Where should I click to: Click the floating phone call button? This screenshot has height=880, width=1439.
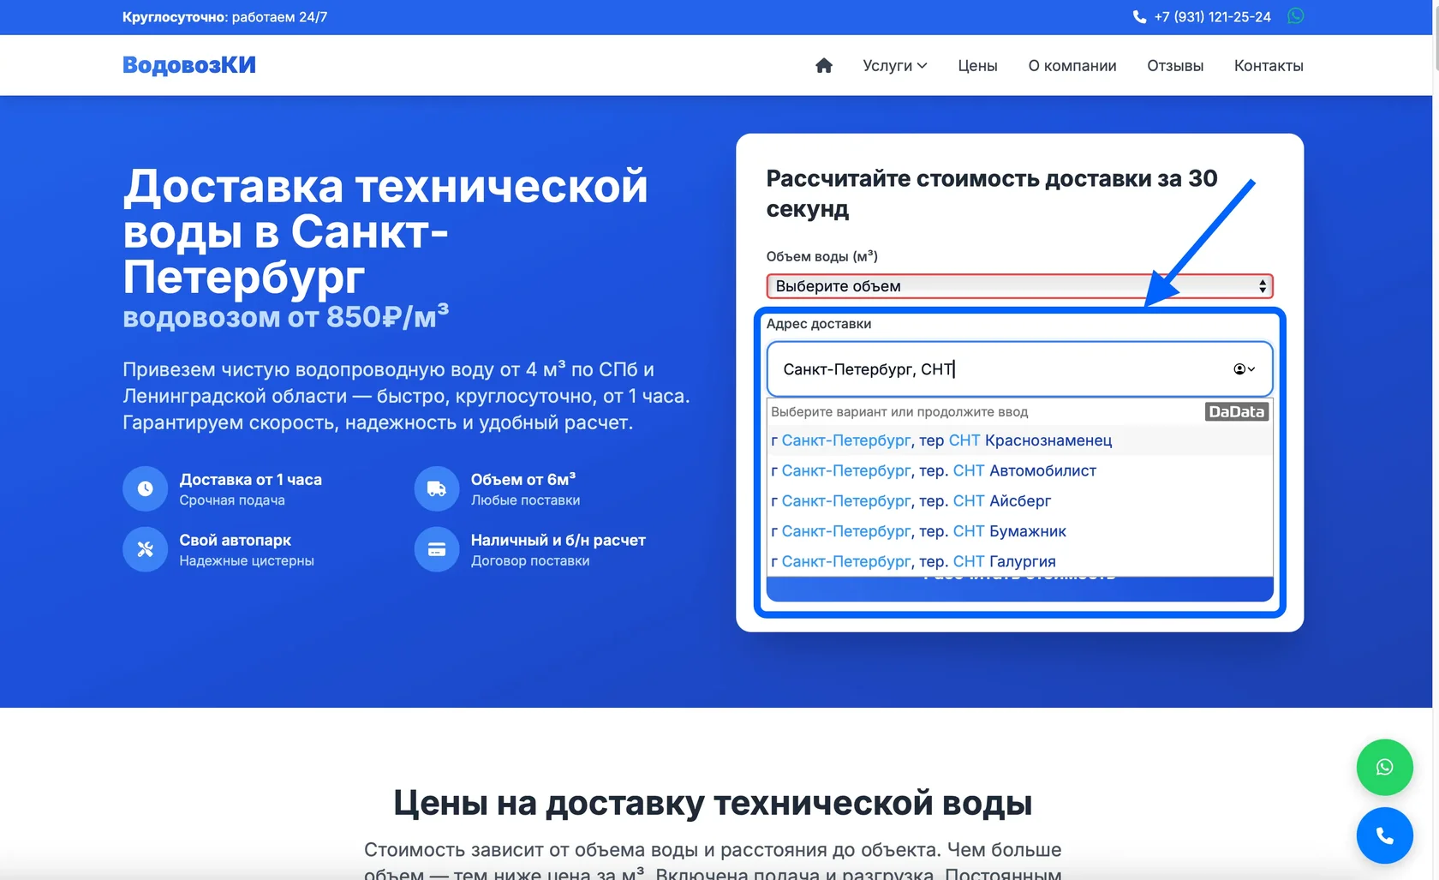point(1384,835)
